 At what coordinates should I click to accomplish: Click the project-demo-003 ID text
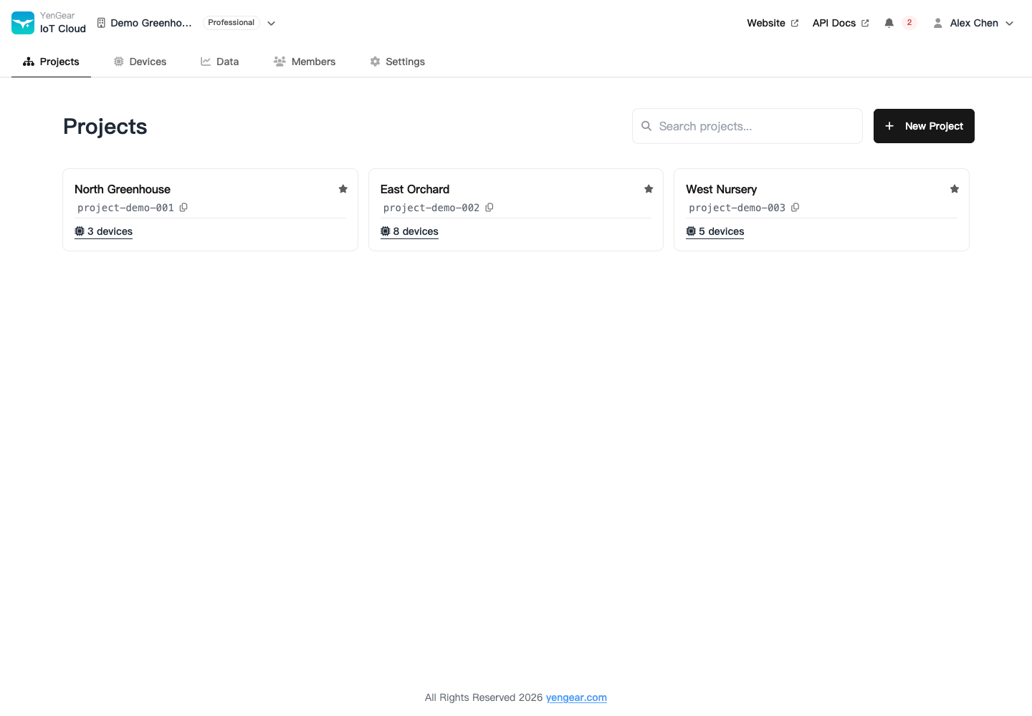(737, 208)
